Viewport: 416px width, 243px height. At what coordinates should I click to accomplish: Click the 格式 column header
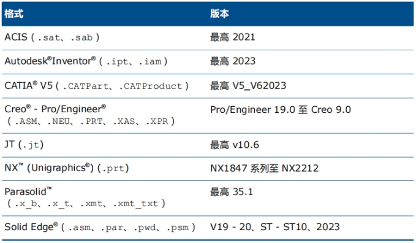tap(14, 13)
